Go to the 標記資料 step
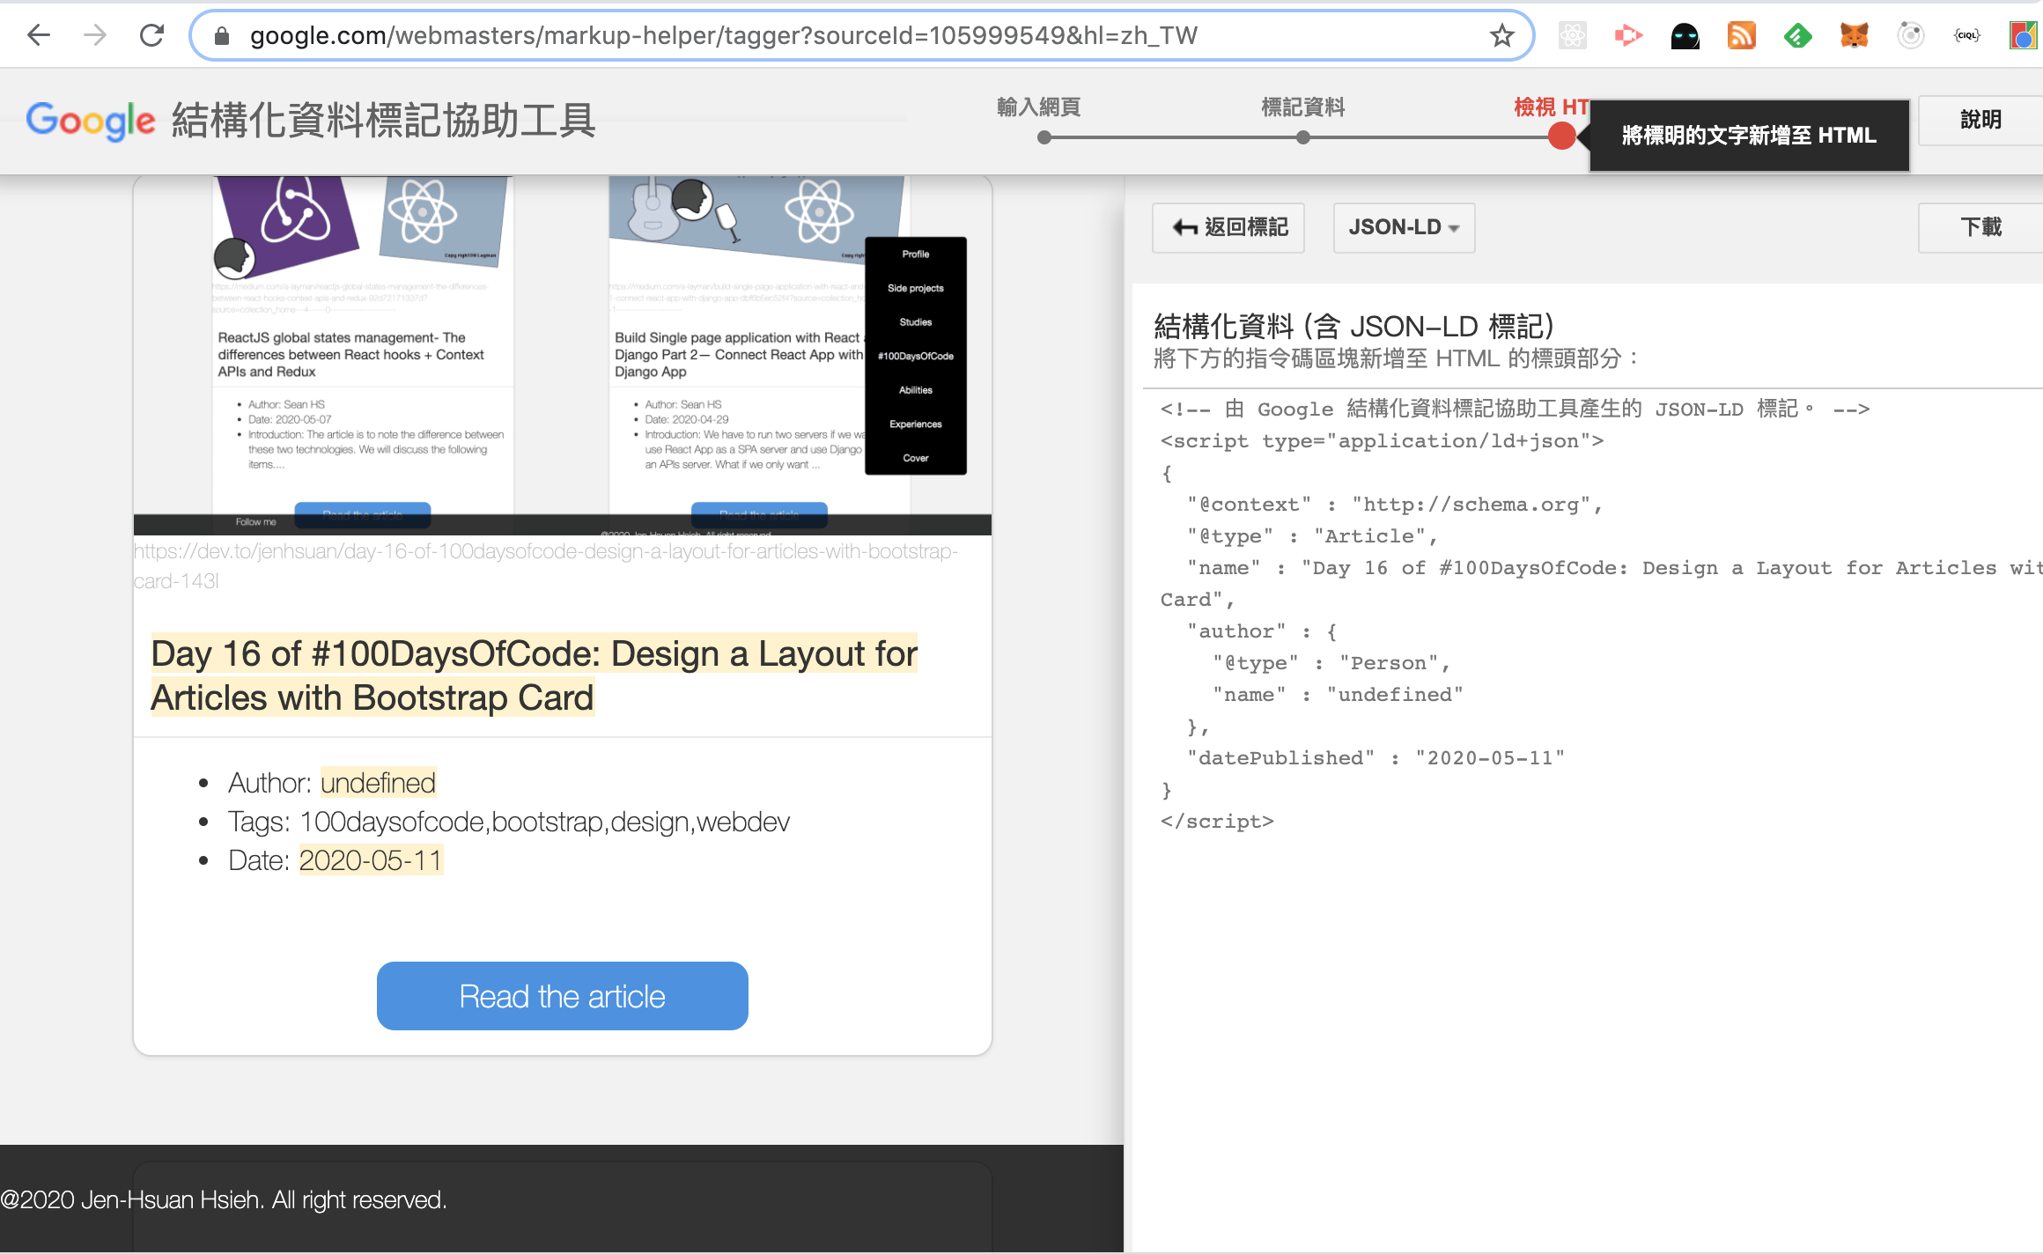The height and width of the screenshot is (1254, 2043). (x=1303, y=107)
